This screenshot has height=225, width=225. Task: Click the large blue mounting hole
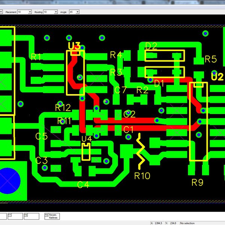tap(8, 181)
